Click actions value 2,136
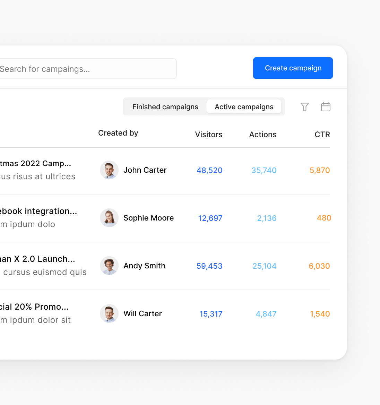This screenshot has width=380, height=405. [267, 218]
